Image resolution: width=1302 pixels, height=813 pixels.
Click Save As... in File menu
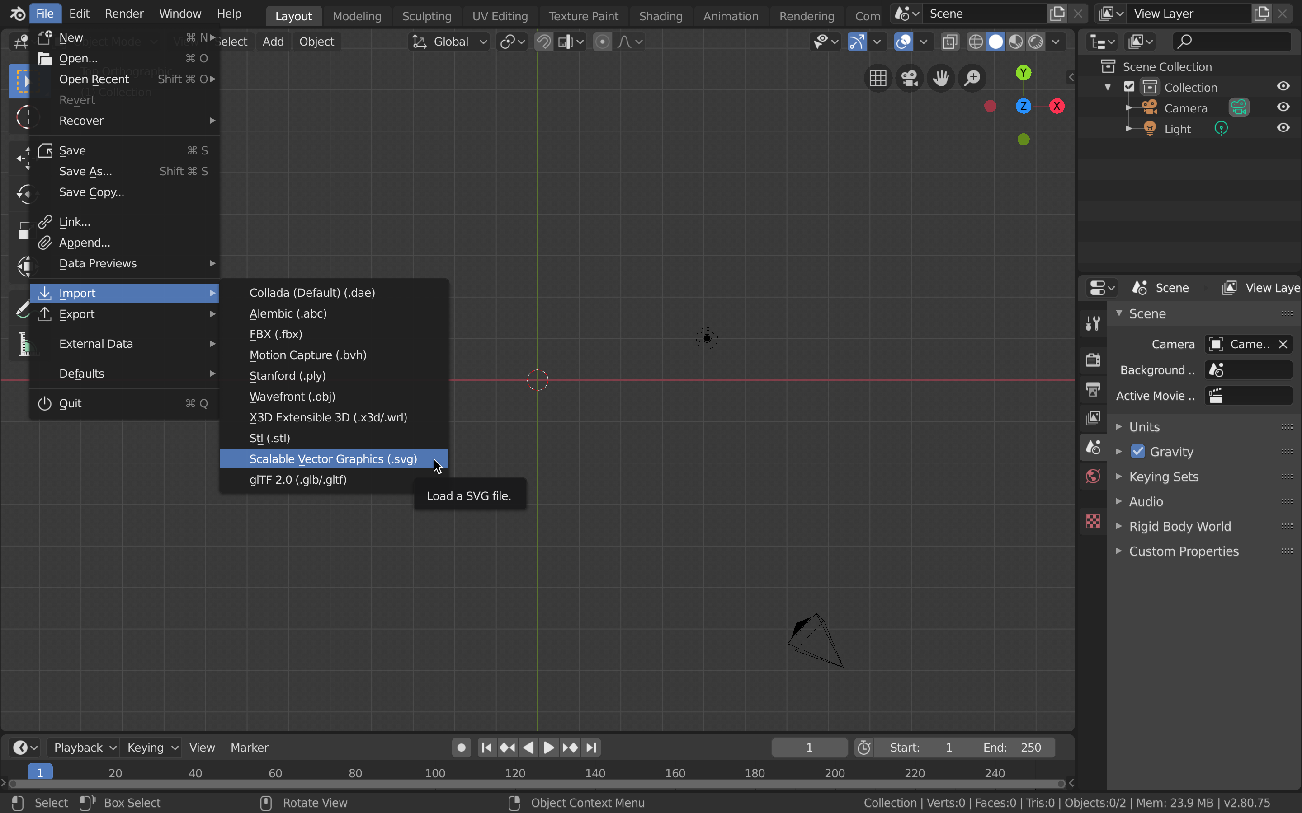pos(124,171)
